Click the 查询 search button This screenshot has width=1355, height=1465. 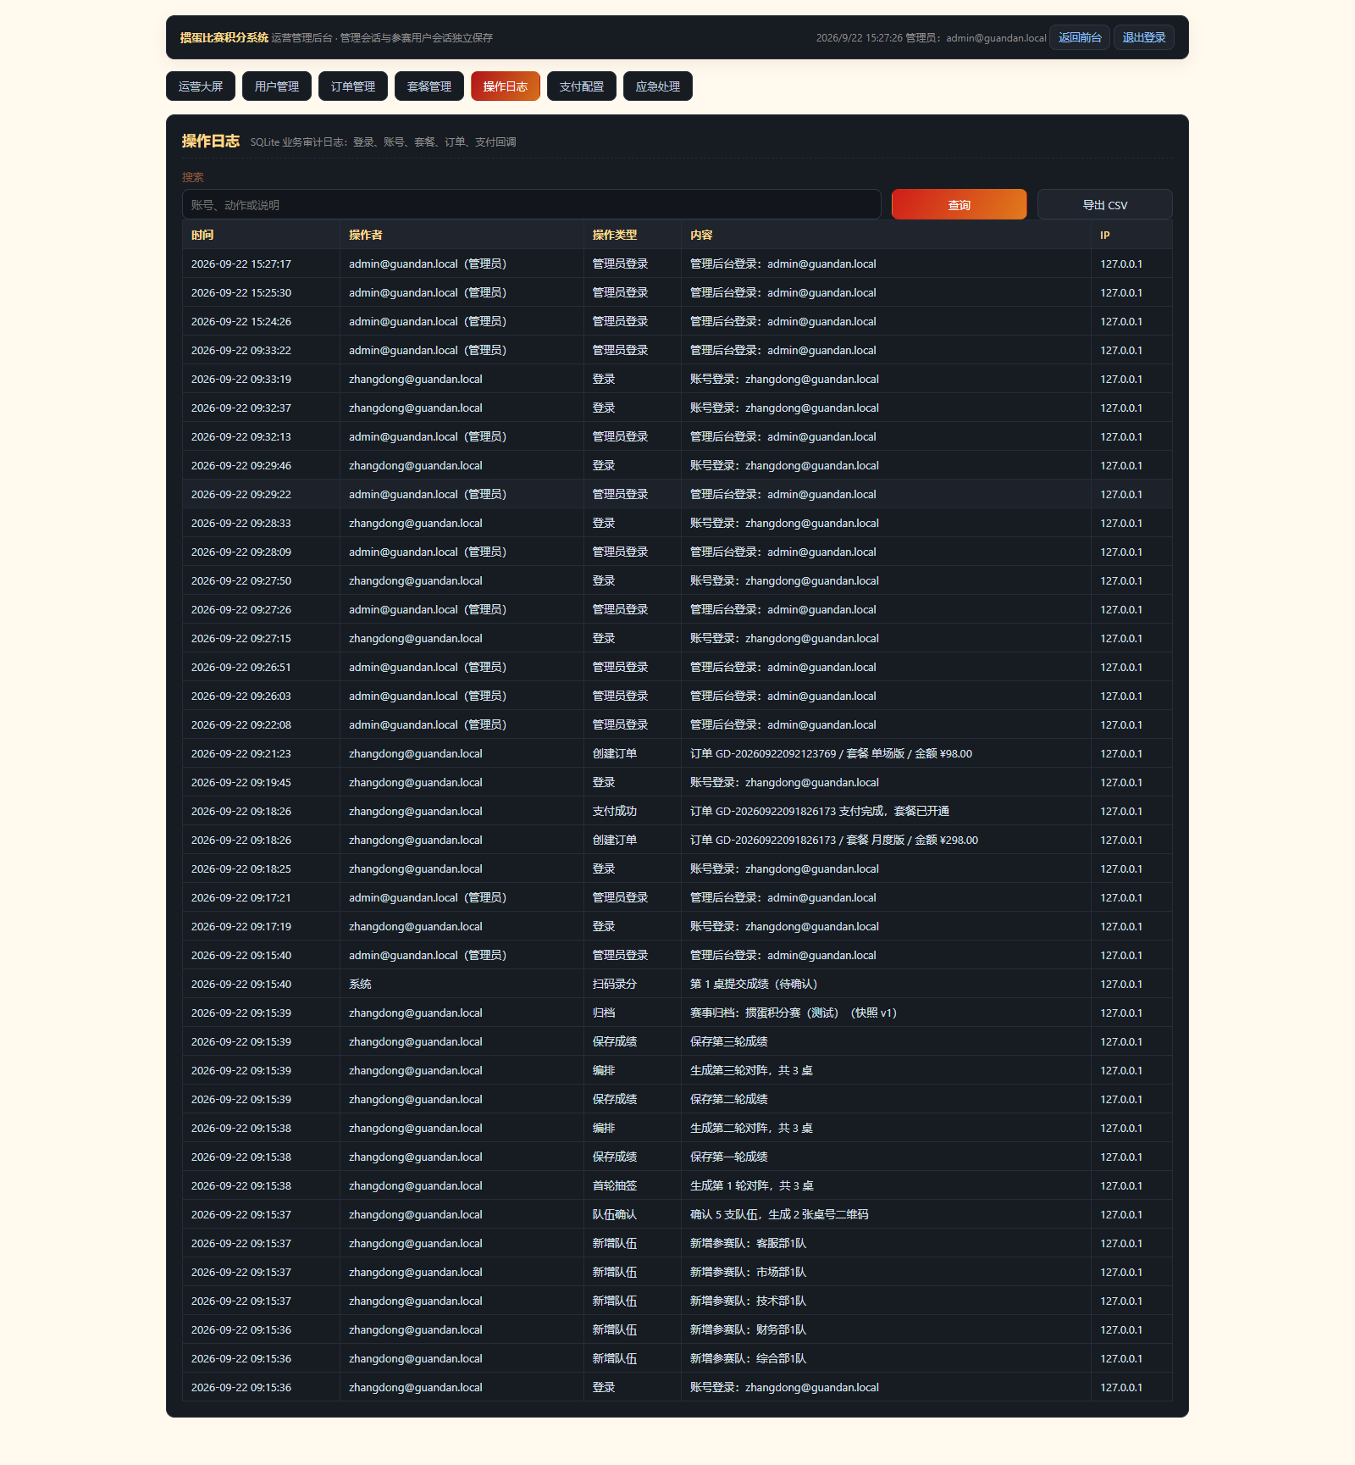click(960, 204)
